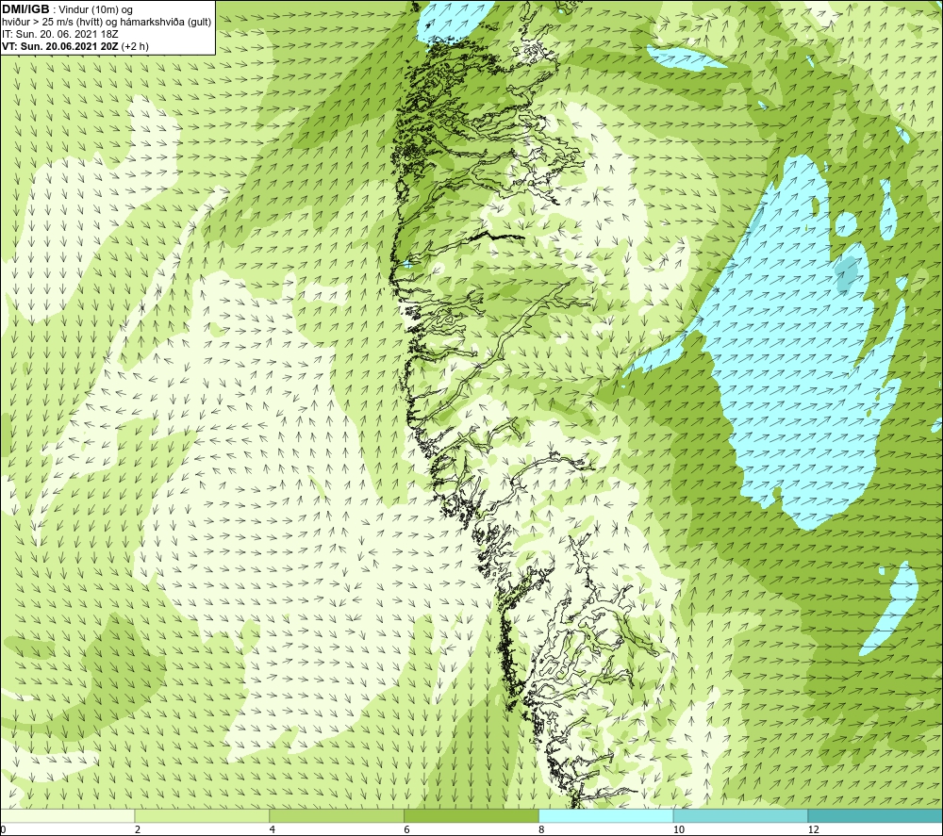Click the light cyan 8–10 m/s scale segment
This screenshot has height=836, width=943.
point(606,815)
